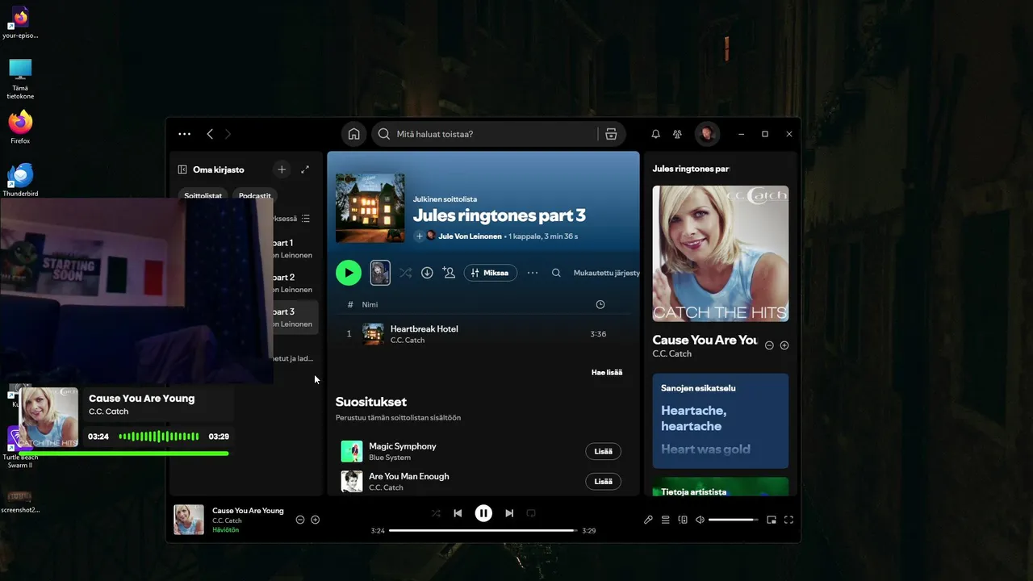This screenshot has width=1033, height=581.
Task: Toggle repeat in bottom player controls
Action: point(531,513)
